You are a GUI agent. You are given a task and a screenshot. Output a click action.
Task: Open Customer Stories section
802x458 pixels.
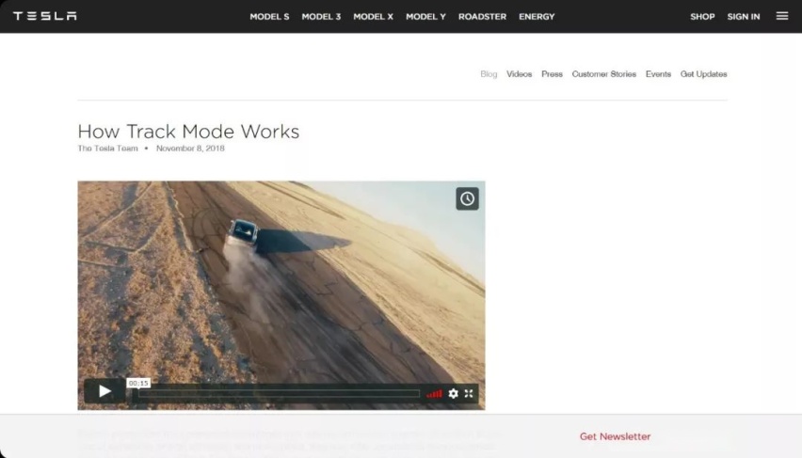click(604, 74)
